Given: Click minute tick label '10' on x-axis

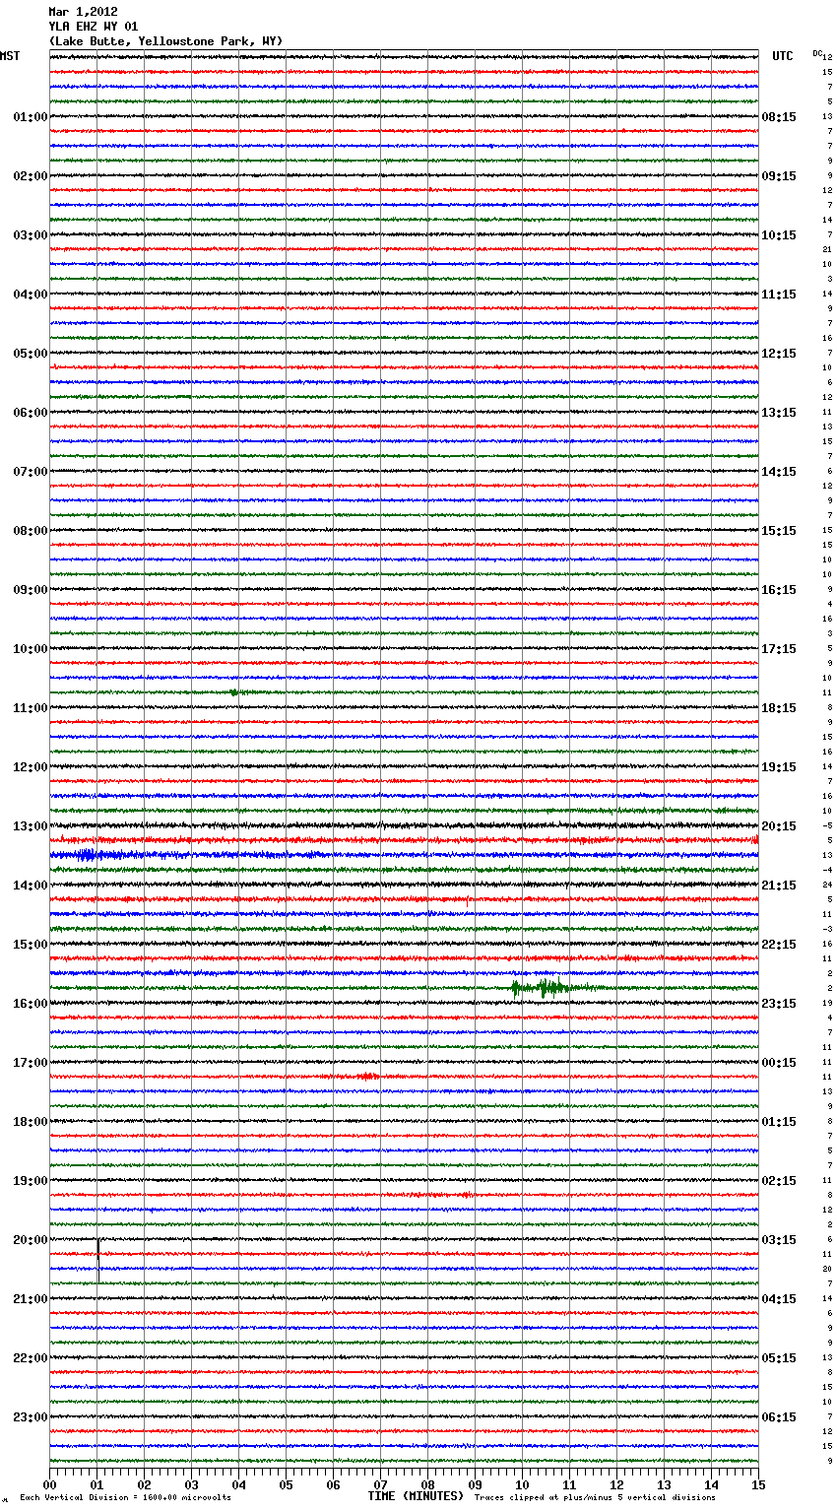Looking at the screenshot, I should point(522,1484).
